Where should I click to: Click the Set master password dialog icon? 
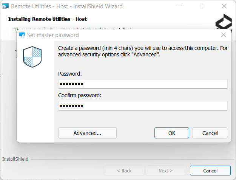click(x=22, y=35)
